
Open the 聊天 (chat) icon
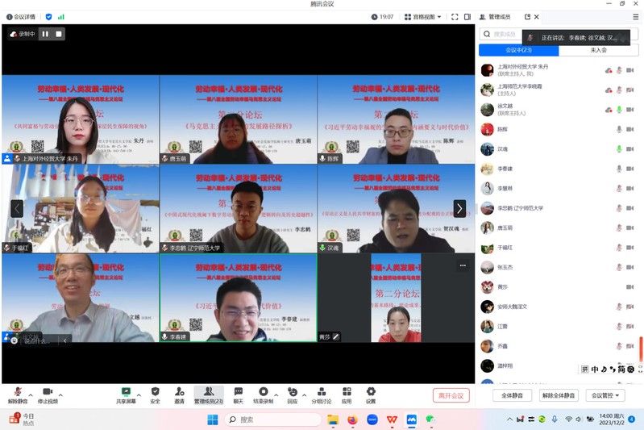(x=238, y=392)
